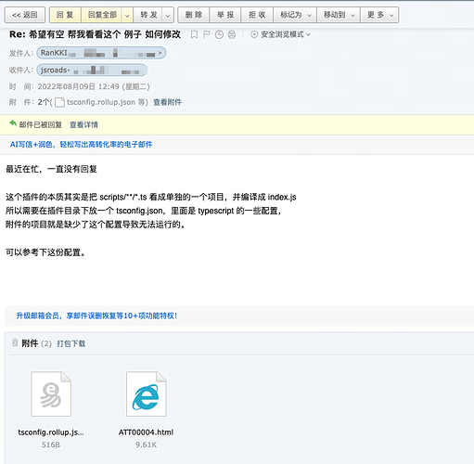Image resolution: width=474 pixels, height=464 pixels.
Task: Click the 打包下载 link
Action: [x=71, y=343]
